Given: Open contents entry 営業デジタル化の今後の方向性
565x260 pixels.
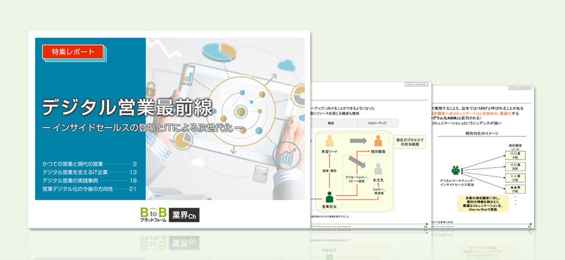Looking at the screenshot, I should point(91,189).
